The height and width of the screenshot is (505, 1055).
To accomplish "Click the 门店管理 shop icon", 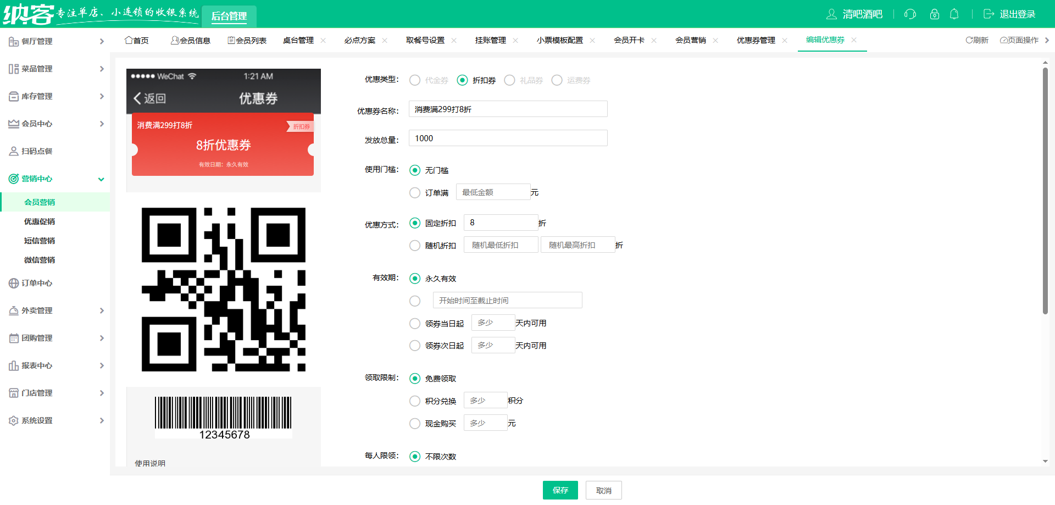I will 14,393.
